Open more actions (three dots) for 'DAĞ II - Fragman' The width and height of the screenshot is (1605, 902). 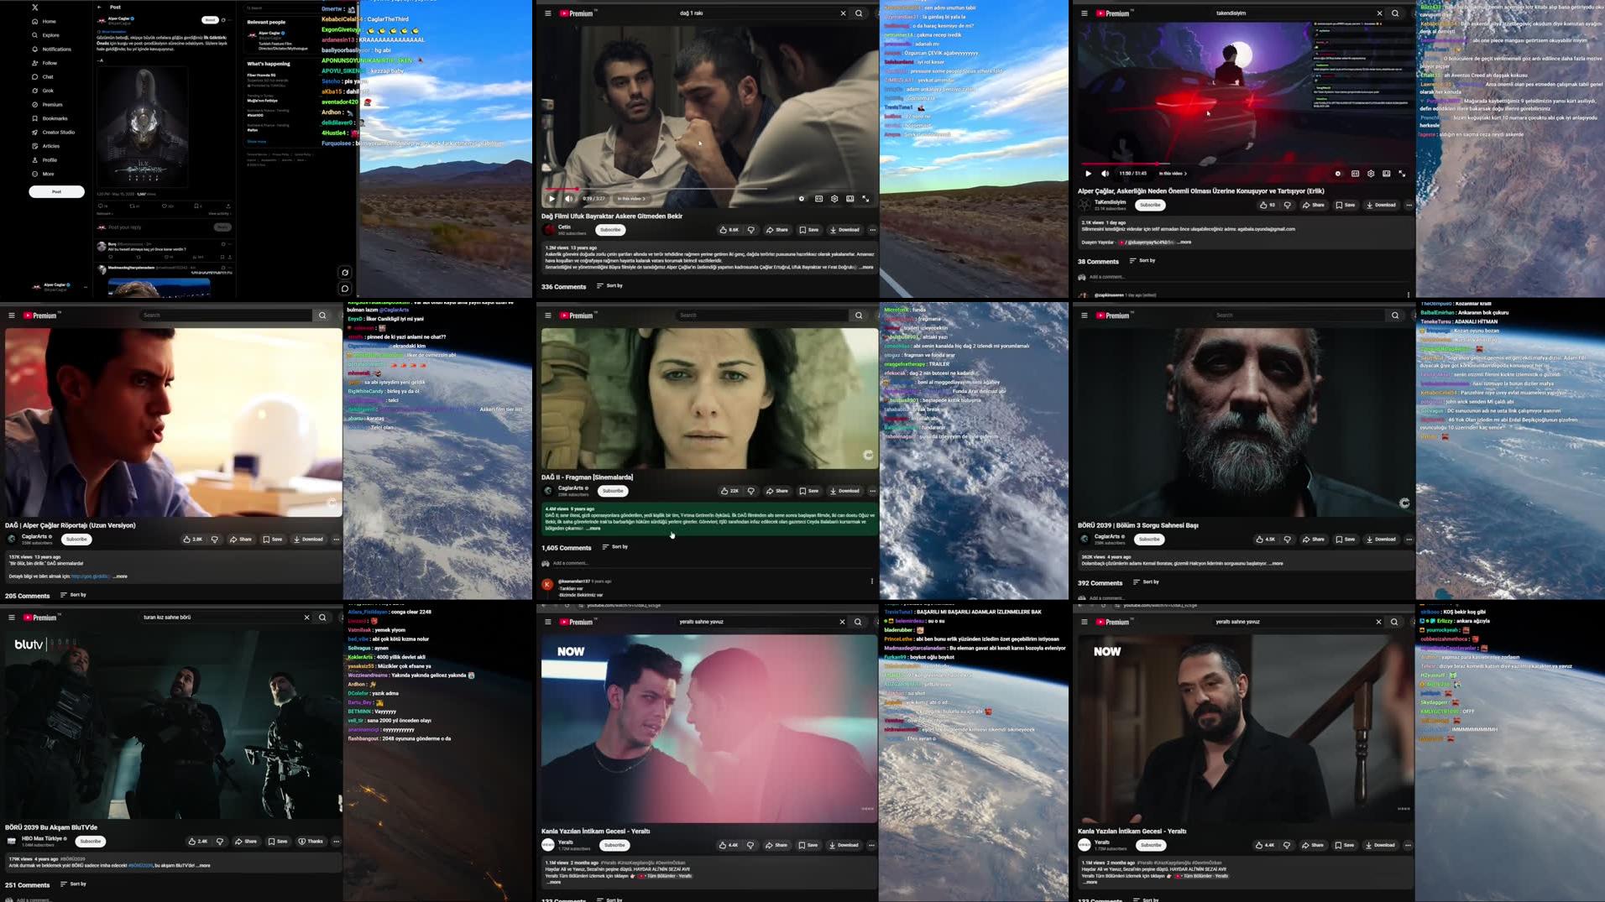[x=872, y=491]
